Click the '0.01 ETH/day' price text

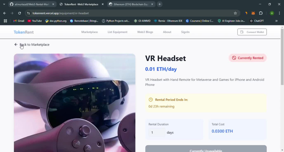[x=161, y=69]
